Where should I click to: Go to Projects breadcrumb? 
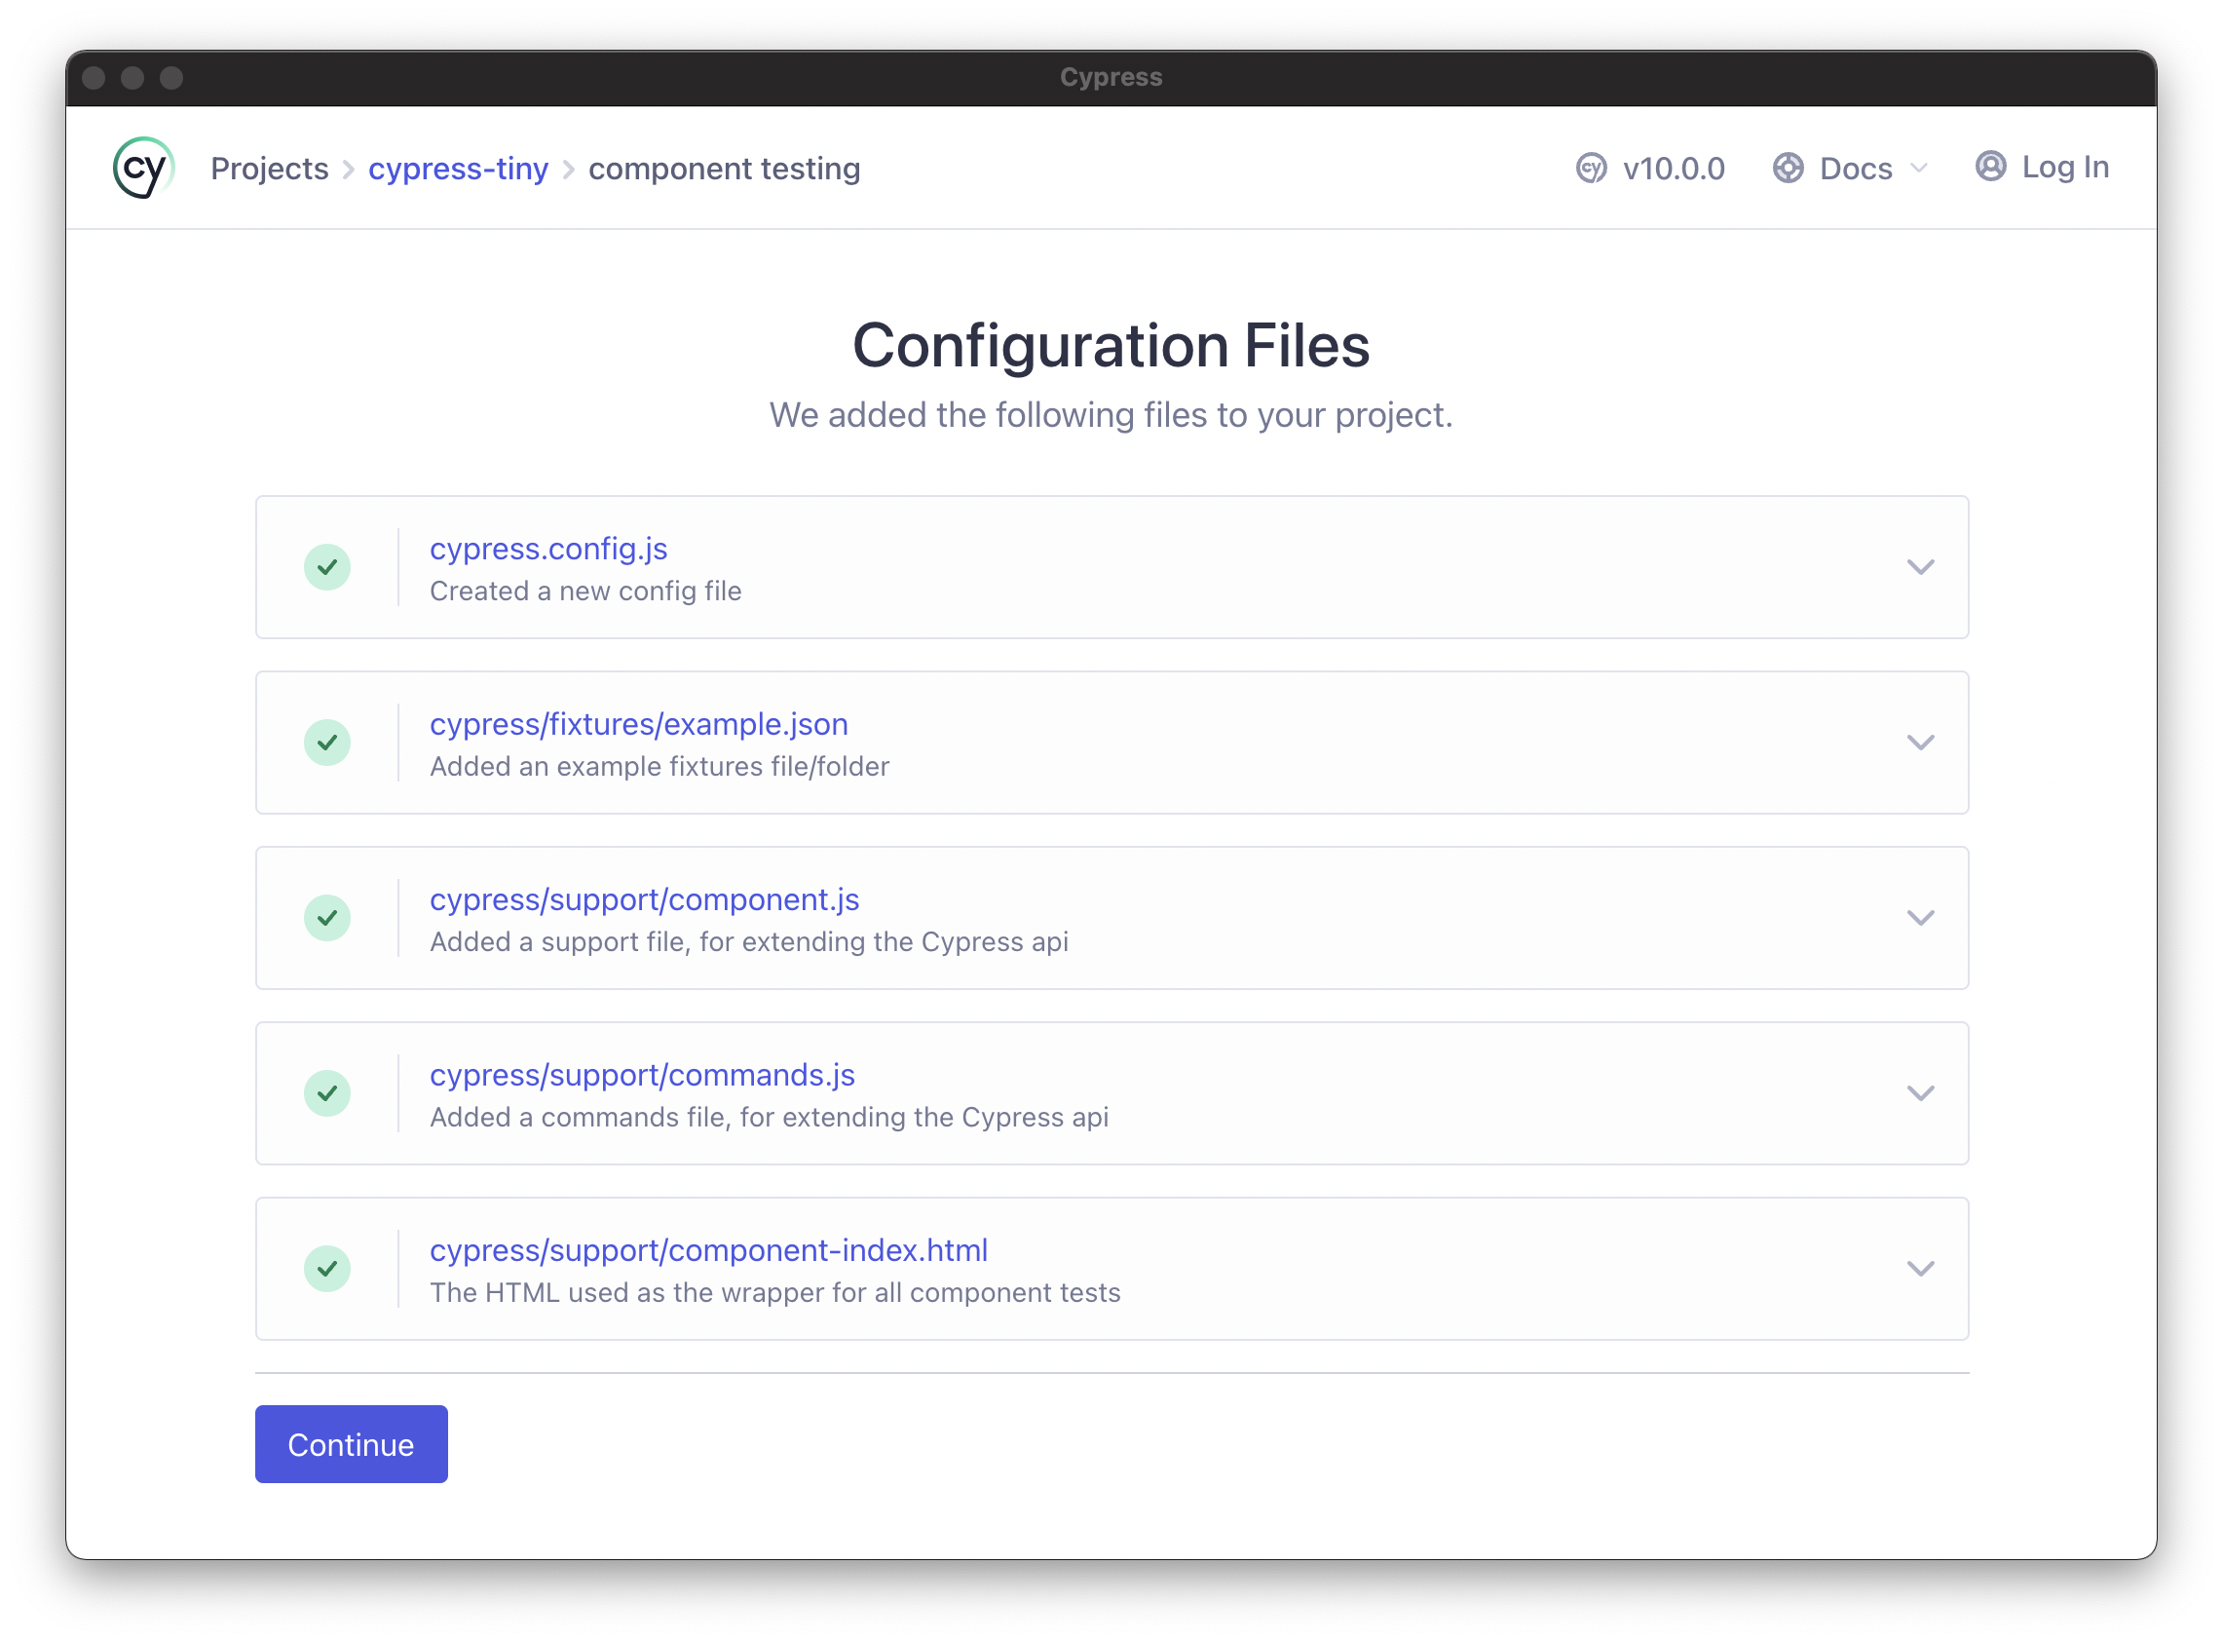269,169
